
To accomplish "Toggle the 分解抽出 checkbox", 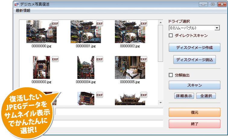I will [x=170, y=75].
